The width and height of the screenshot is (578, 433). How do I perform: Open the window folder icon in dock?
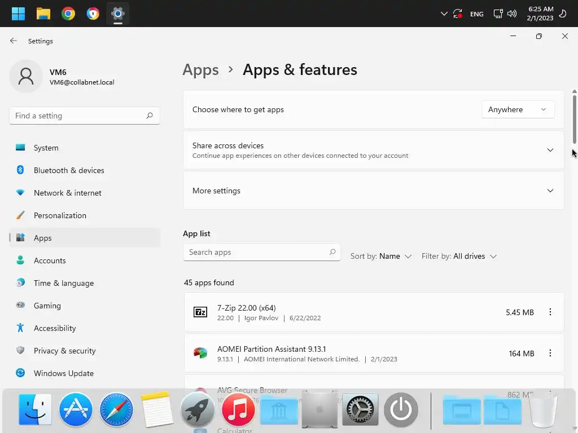[x=462, y=410]
